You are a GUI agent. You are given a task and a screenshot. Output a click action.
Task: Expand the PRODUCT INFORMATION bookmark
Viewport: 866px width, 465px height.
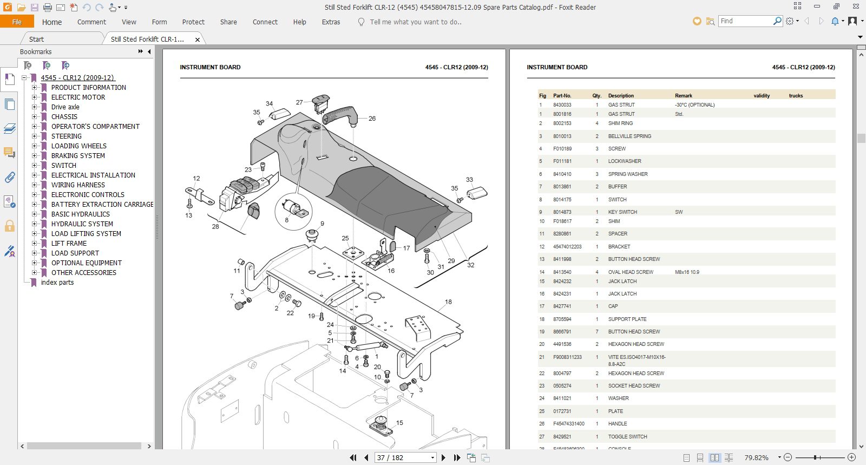coord(35,87)
